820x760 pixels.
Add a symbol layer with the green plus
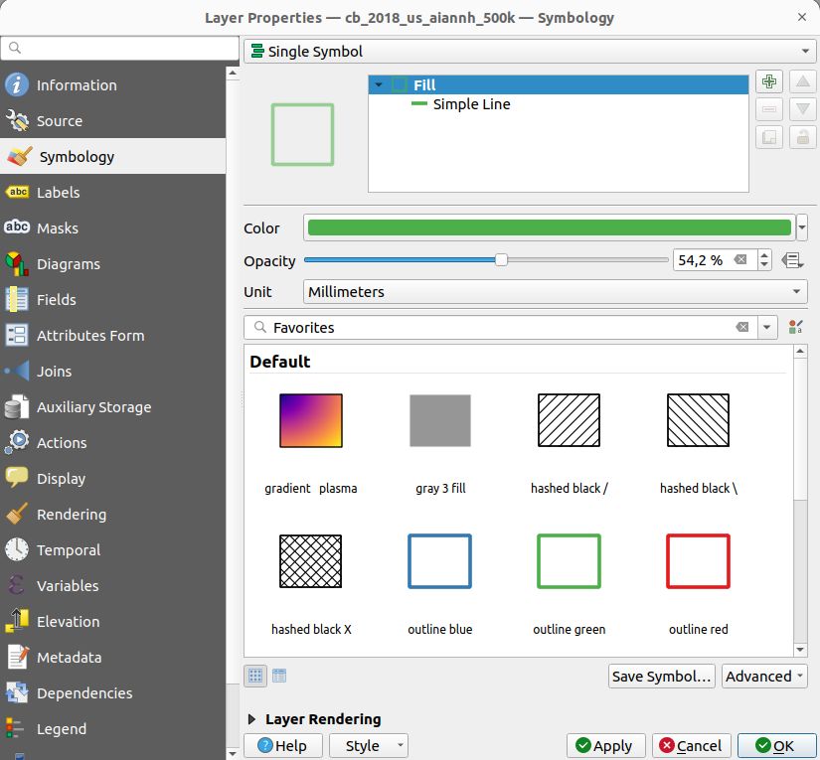[x=768, y=81]
